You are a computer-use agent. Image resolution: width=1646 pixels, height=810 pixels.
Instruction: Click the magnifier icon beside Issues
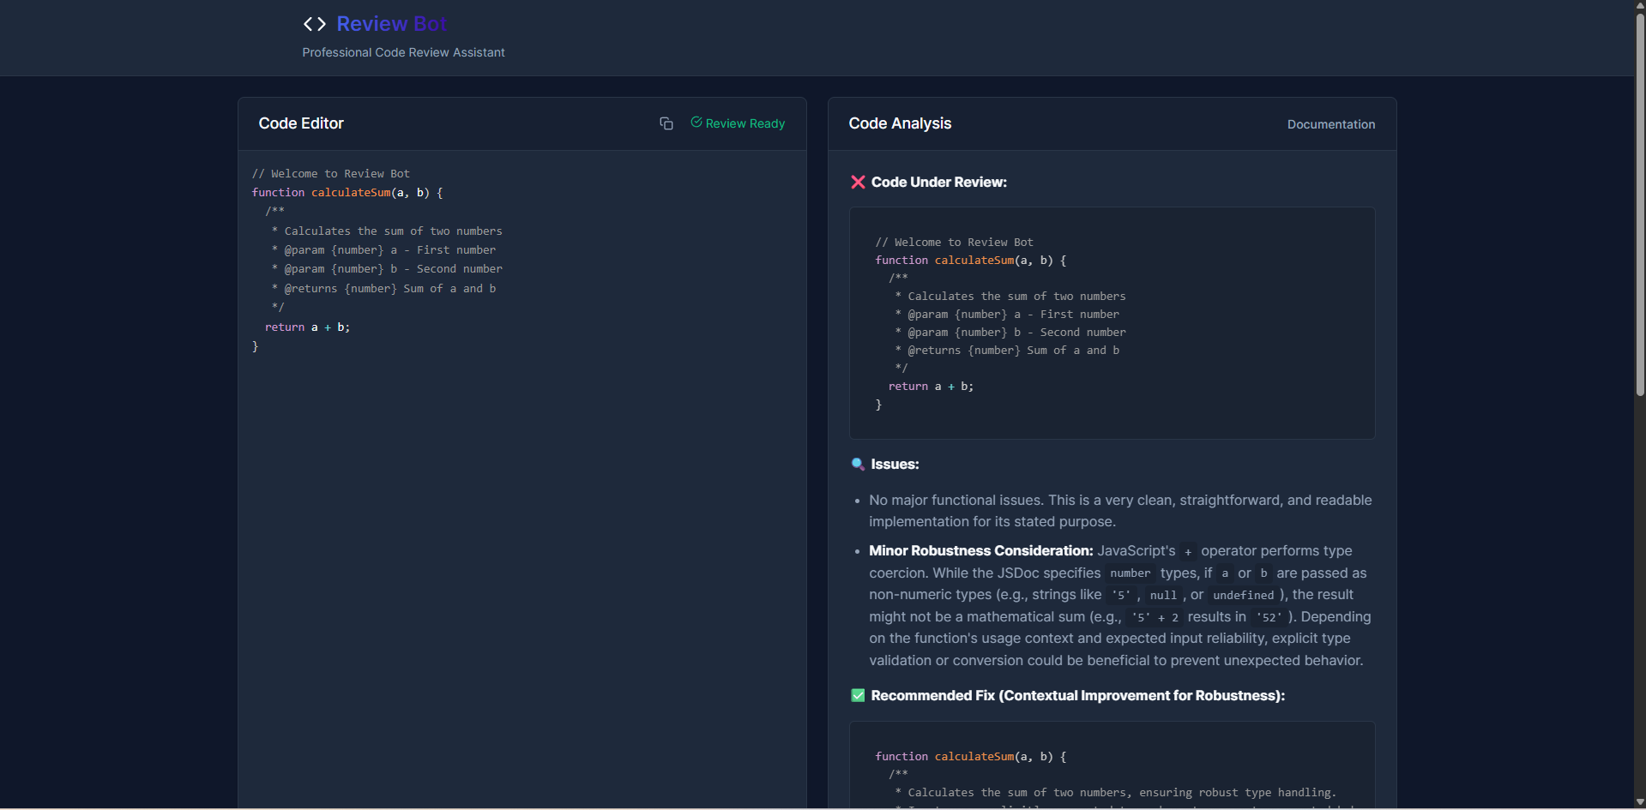click(858, 464)
